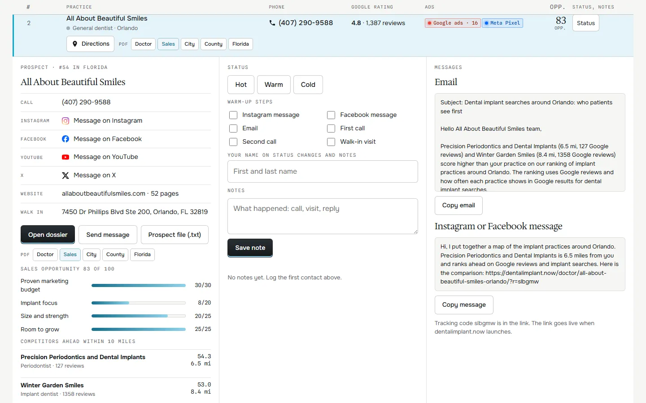The width and height of the screenshot is (646, 403).
Task: Check the Facebook message warm-up step
Action: point(331,115)
